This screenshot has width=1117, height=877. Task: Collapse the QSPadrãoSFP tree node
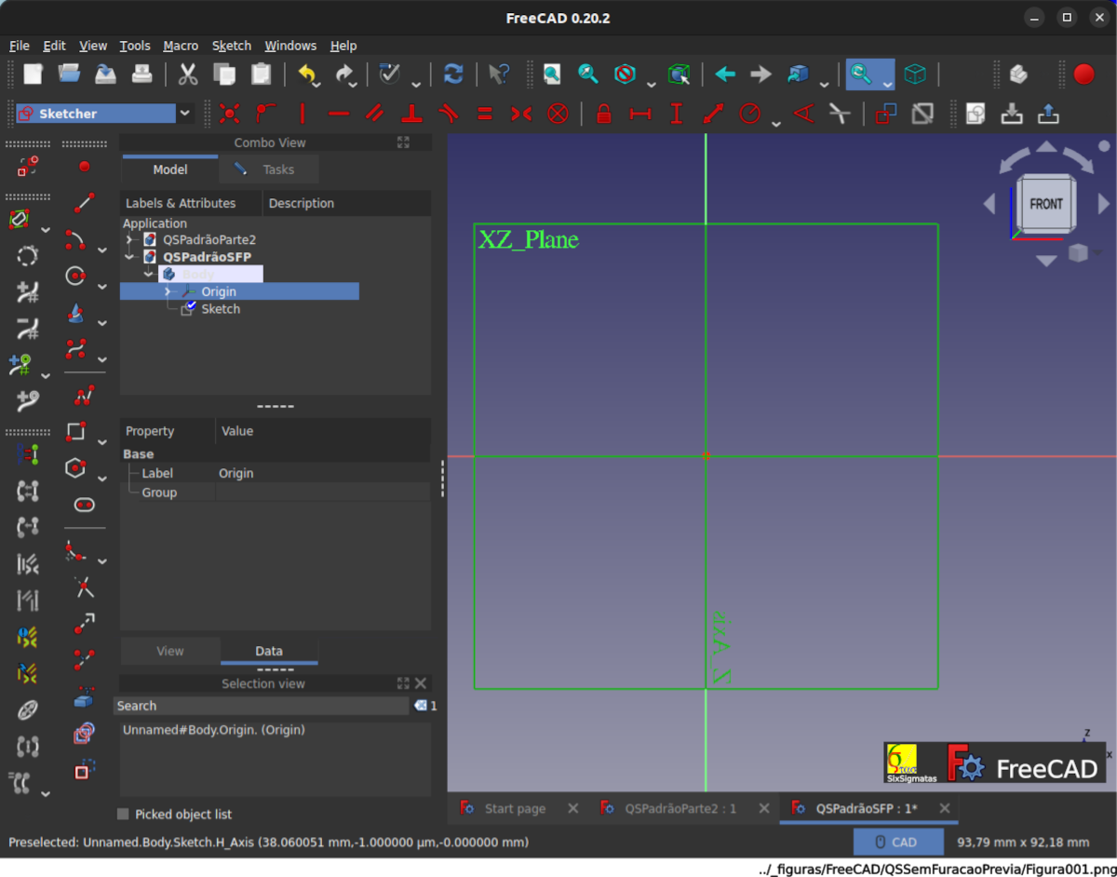coord(129,257)
